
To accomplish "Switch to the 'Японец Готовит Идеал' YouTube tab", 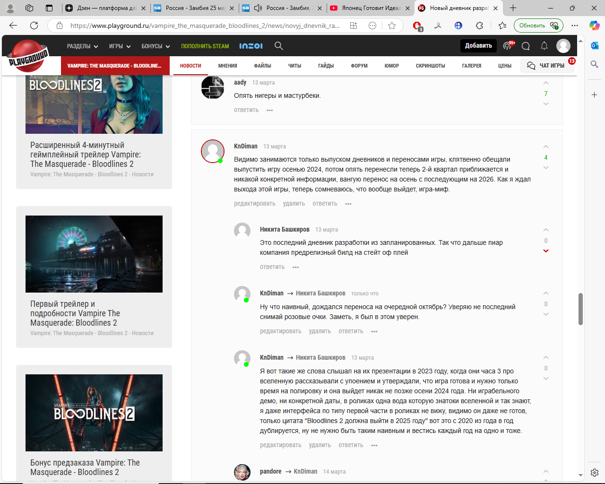I will pos(371,8).
